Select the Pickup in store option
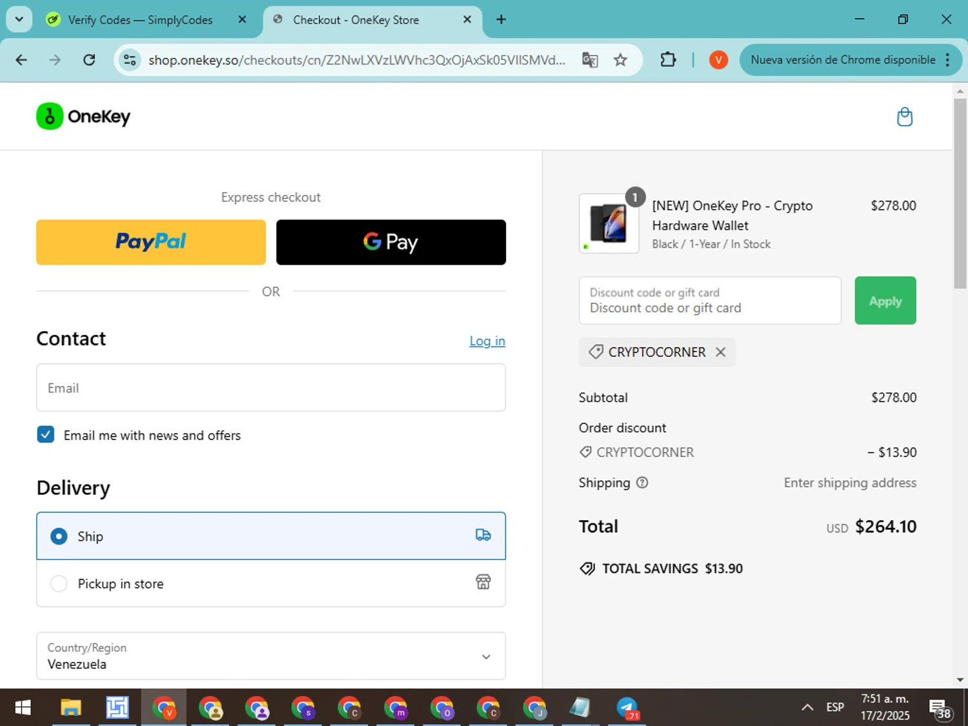 point(271,583)
